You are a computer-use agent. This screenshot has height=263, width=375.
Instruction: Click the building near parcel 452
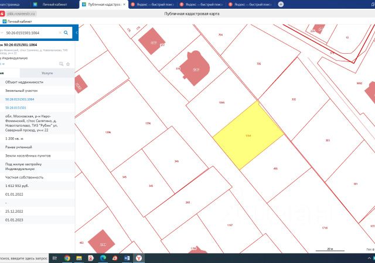coord(101,241)
